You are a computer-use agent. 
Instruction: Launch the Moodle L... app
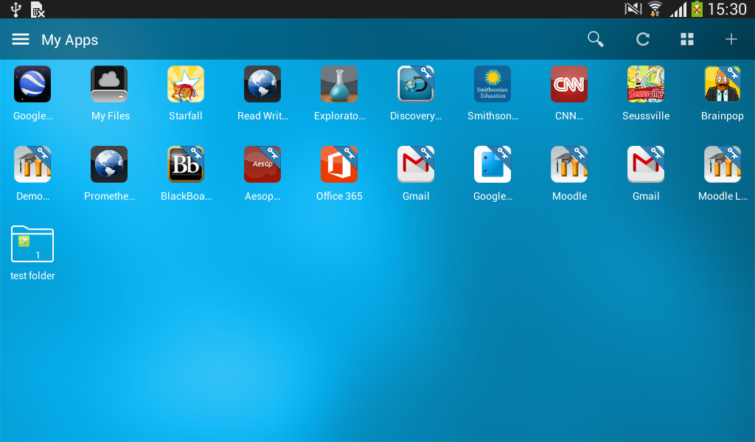[723, 164]
